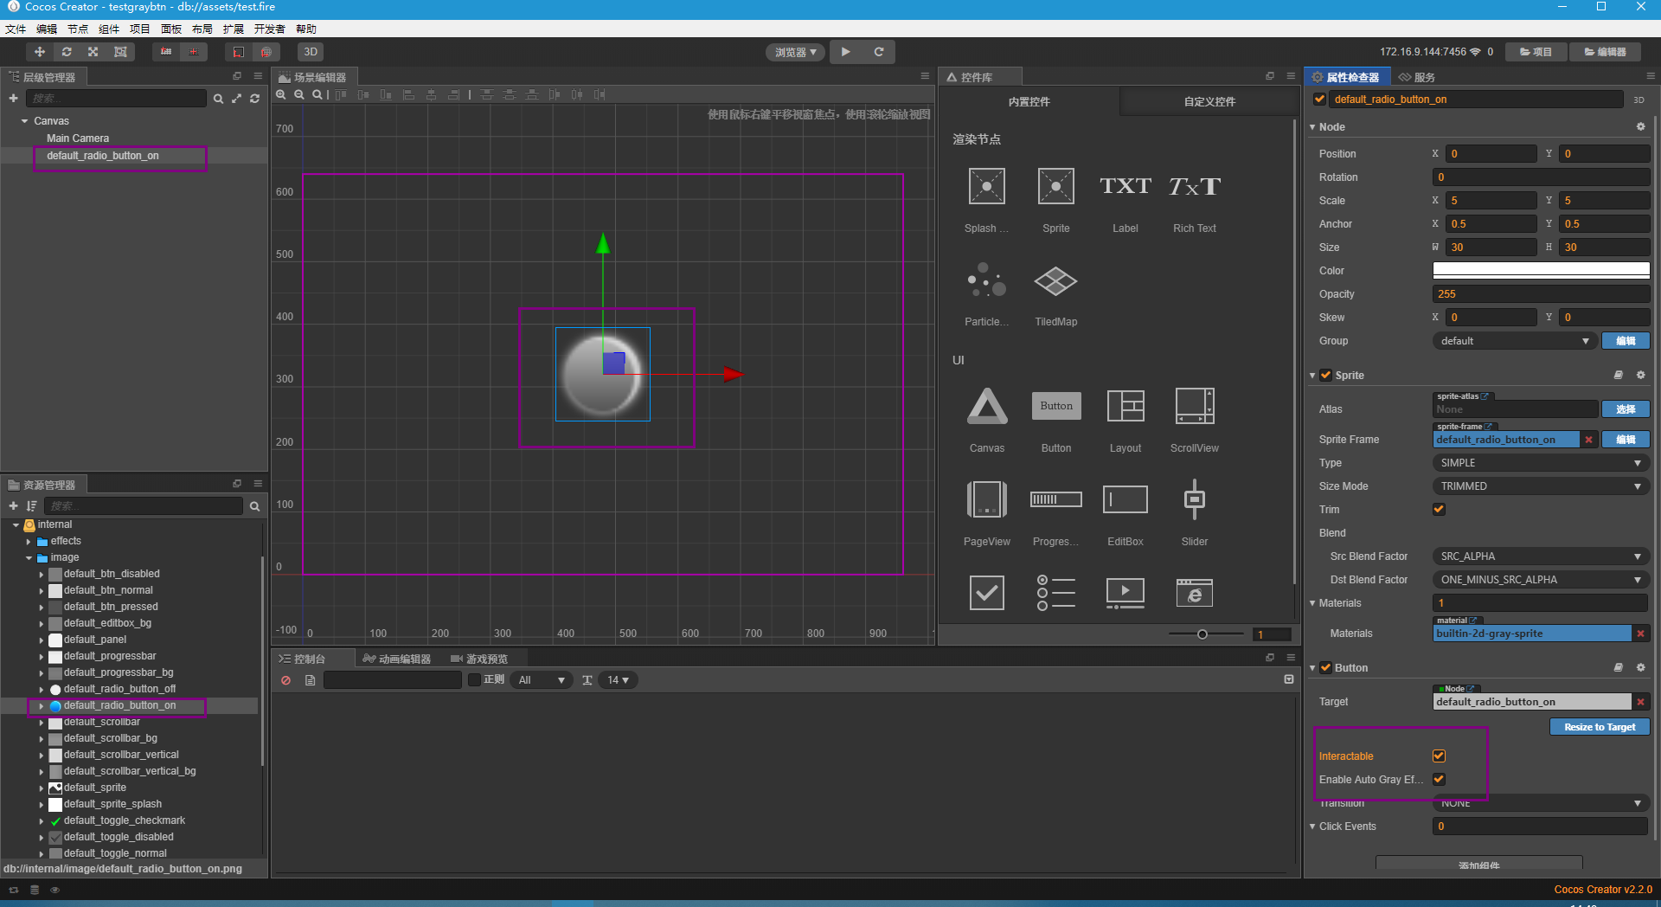Open the node Color swatch picker
Screen dimensions: 1661x907
coord(1541,271)
